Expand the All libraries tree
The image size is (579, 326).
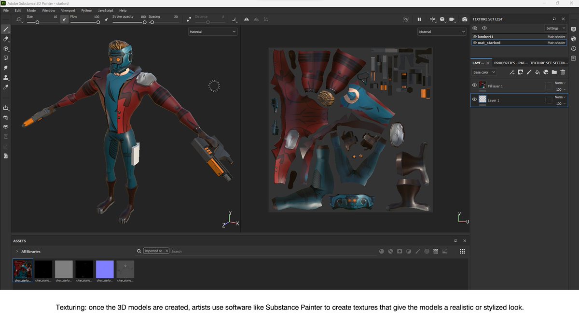[x=17, y=252]
